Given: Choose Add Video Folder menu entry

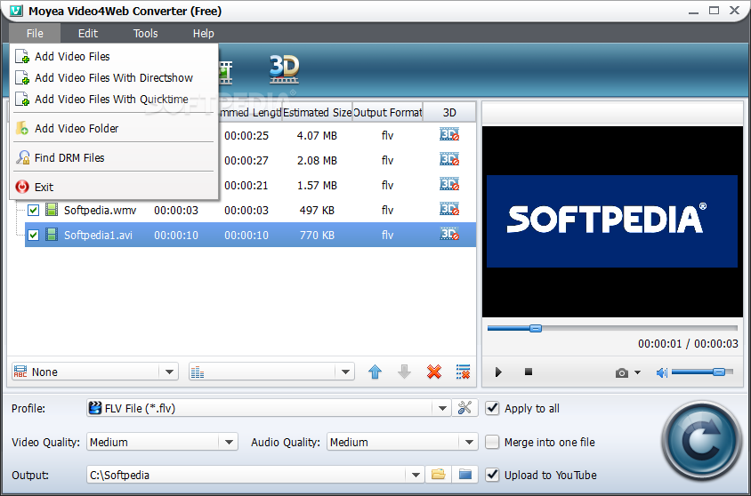Looking at the screenshot, I should tap(114, 128).
